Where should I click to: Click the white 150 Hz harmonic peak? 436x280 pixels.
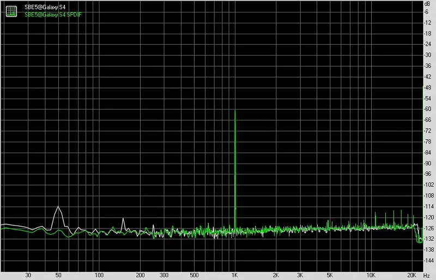(x=123, y=219)
